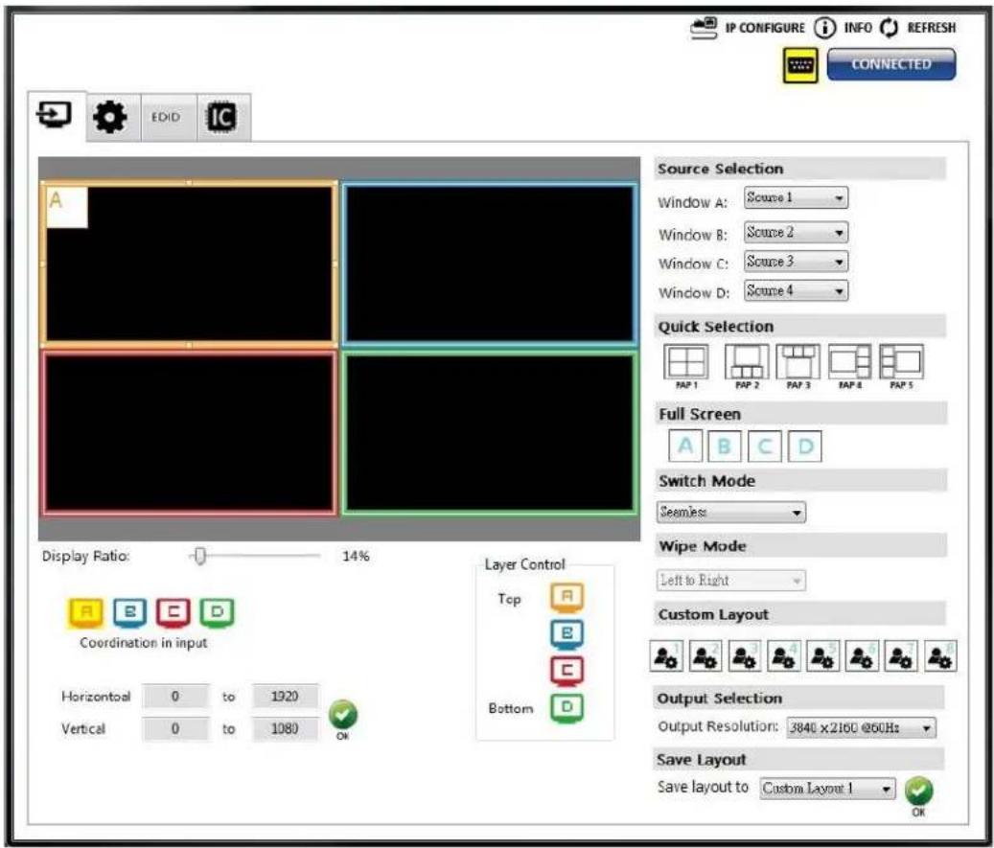Open Window A source dropdown
Screen dimensions: 994x848
796,197
